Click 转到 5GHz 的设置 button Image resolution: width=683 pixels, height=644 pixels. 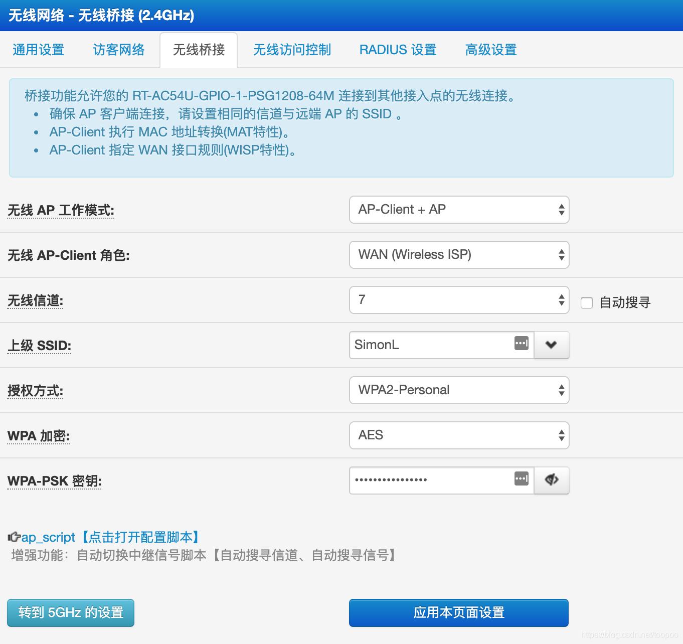[x=70, y=612]
